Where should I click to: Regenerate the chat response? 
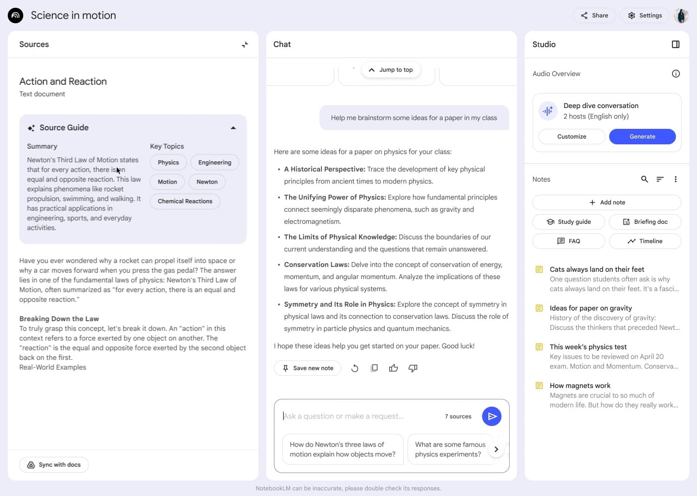pyautogui.click(x=354, y=368)
